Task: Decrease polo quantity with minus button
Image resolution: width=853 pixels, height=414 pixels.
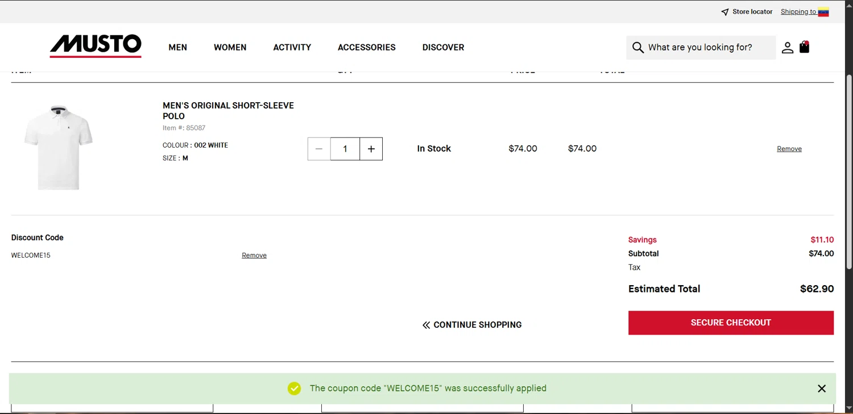Action: click(319, 149)
